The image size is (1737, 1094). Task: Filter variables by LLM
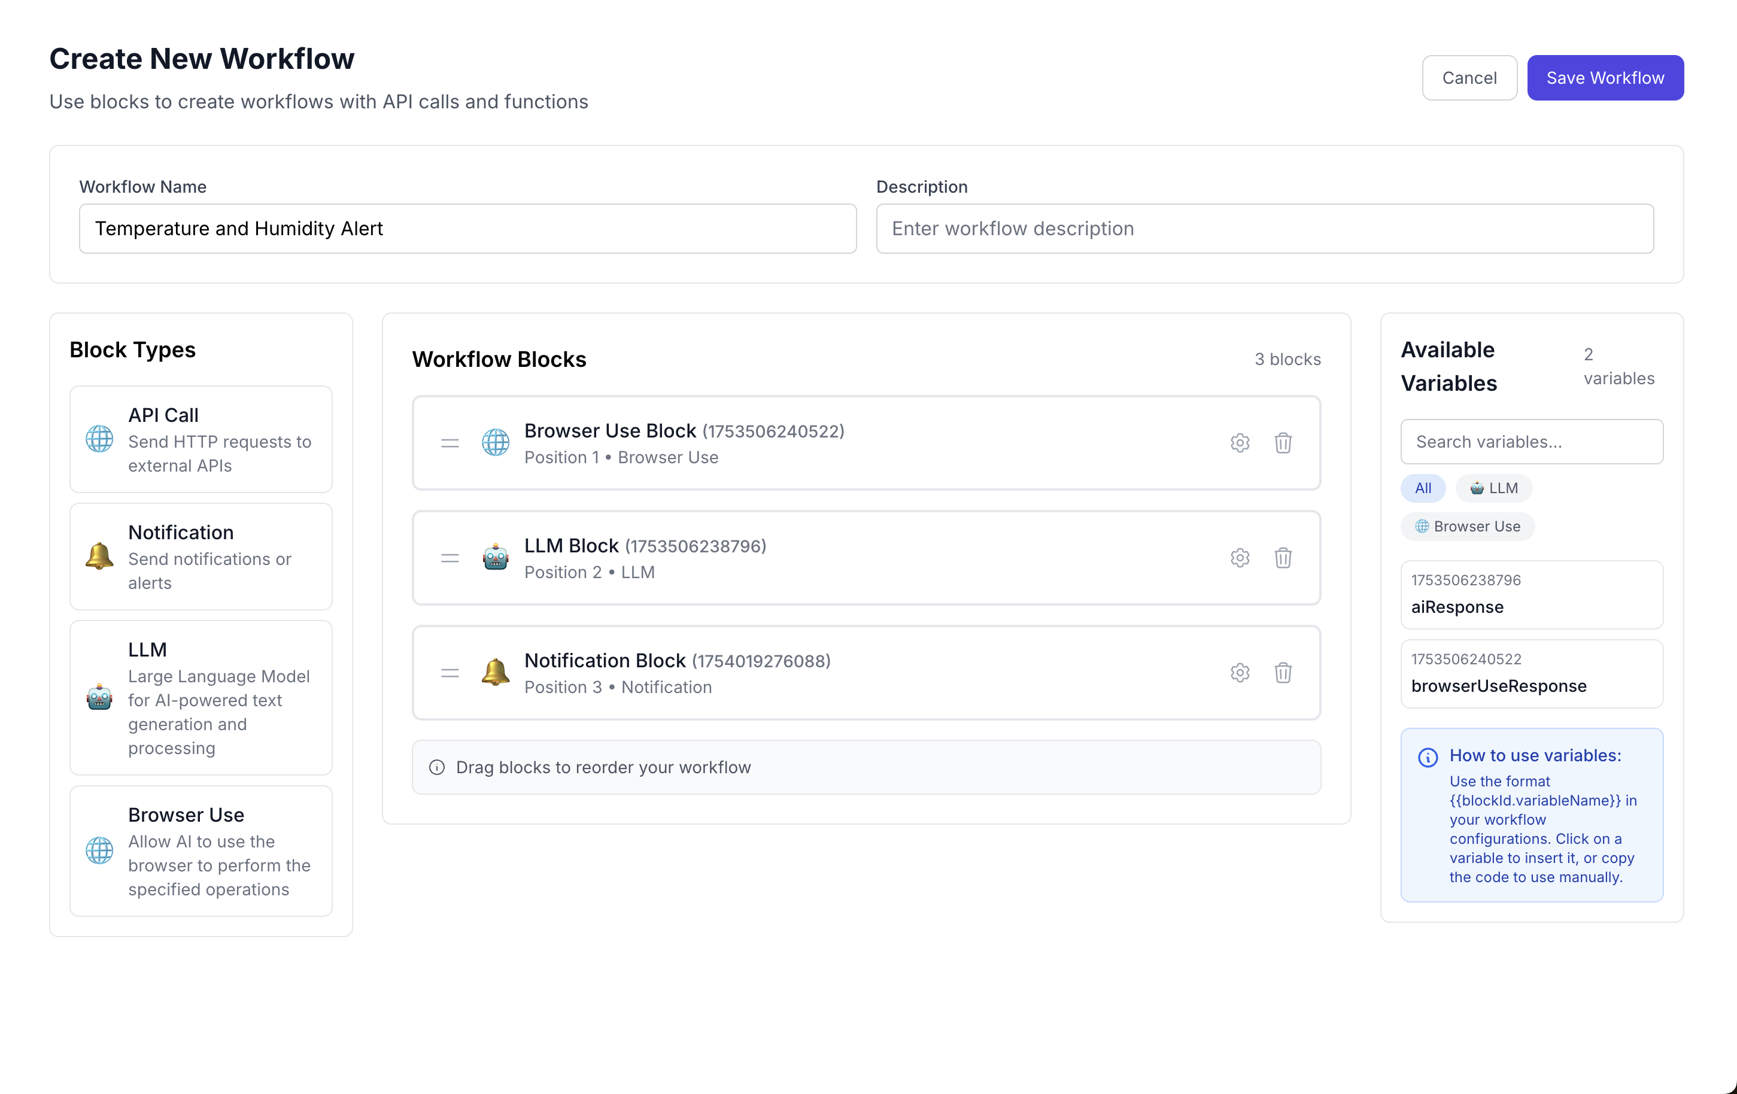click(1493, 488)
